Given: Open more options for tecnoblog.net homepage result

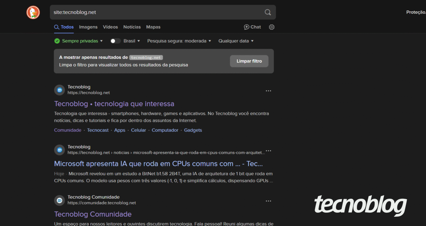Looking at the screenshot, I should (x=268, y=91).
